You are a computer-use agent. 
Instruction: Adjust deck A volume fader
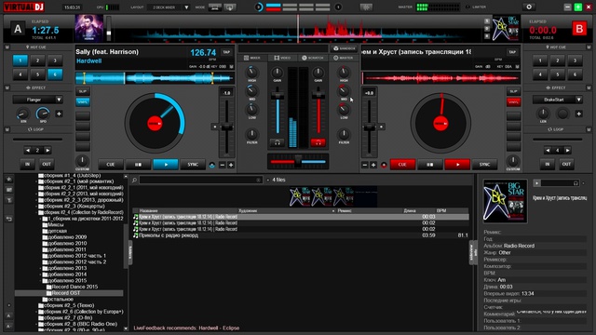point(278,95)
